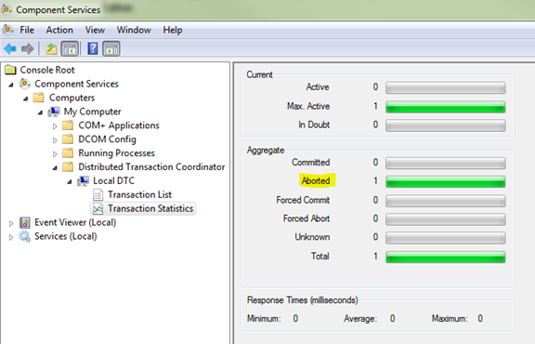Click the Event Viewer (Local) icon
Screen dimensions: 535x344
pyautogui.click(x=24, y=223)
